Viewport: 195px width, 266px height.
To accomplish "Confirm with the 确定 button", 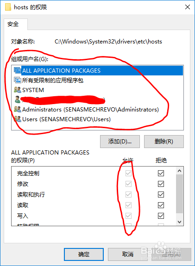I will [x=84, y=254].
